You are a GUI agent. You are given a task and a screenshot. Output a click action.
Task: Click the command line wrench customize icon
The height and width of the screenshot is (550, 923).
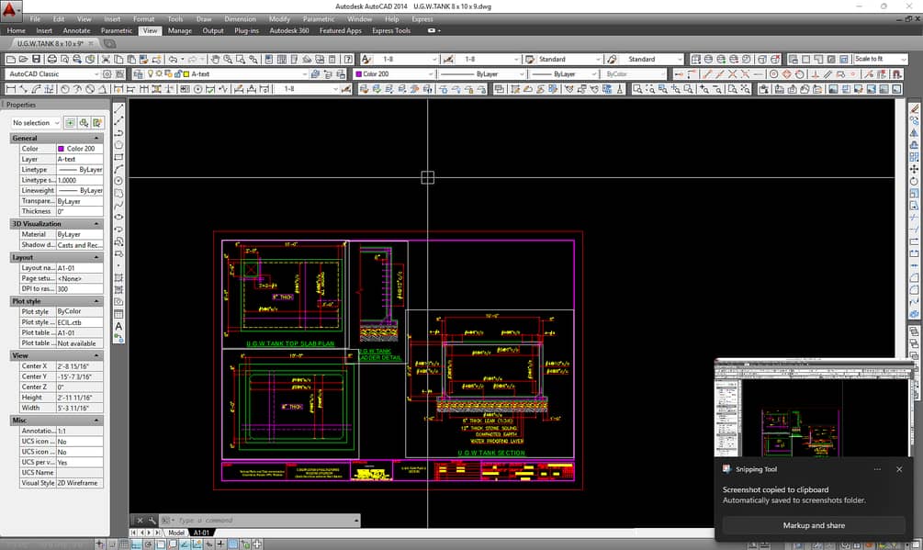point(152,520)
